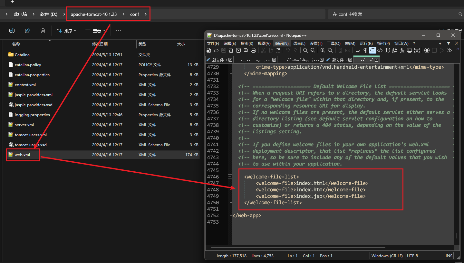Open the 运行(R) menu

tap(366, 44)
